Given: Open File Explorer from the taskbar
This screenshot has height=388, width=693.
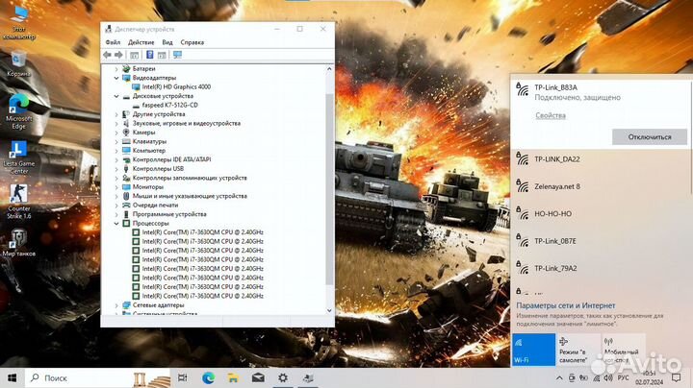Looking at the screenshot, I should (x=233, y=377).
